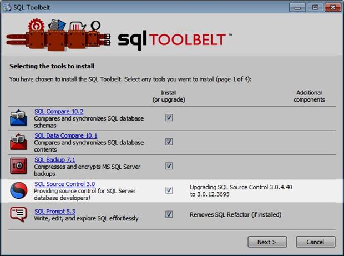Uncheck the SQL Backup 7.1 install checkbox
The height and width of the screenshot is (256, 344).
(x=169, y=166)
